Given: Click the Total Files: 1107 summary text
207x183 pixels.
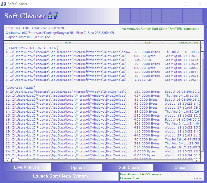Looking at the screenshot, I should pos(36,28).
